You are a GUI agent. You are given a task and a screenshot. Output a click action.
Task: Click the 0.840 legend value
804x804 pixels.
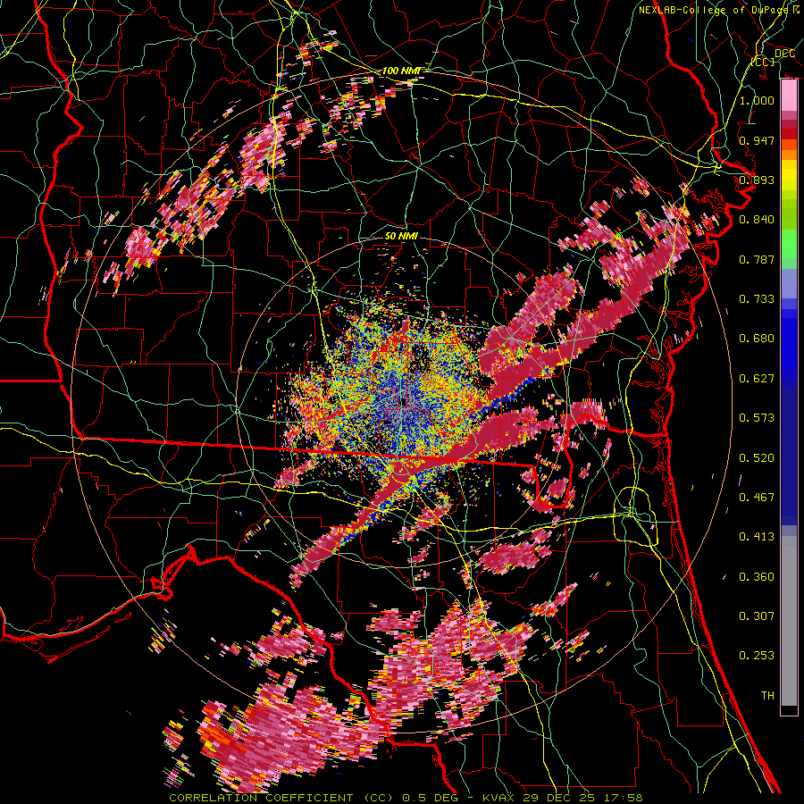click(x=757, y=220)
